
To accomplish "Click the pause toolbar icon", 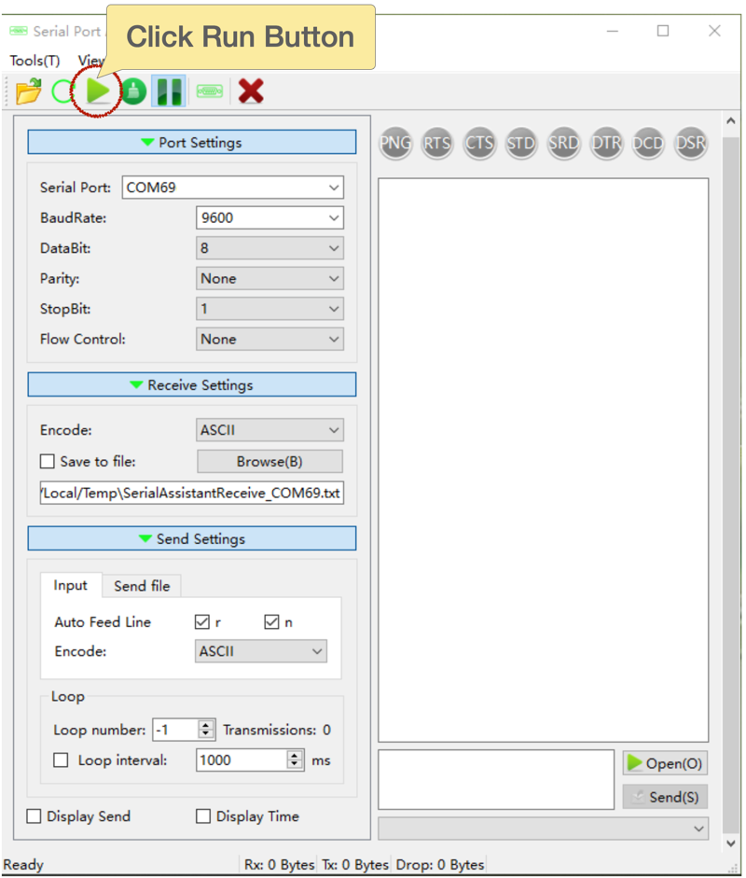I will click(x=169, y=91).
